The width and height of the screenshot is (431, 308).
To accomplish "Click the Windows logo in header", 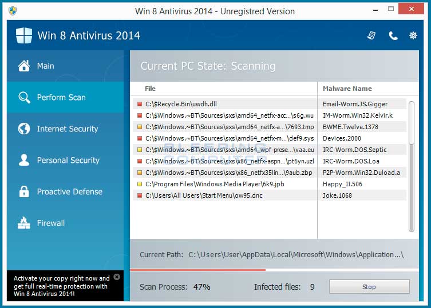I will pyautogui.click(x=24, y=35).
